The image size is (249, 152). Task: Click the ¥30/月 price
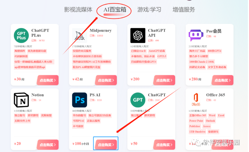[x=19, y=79]
